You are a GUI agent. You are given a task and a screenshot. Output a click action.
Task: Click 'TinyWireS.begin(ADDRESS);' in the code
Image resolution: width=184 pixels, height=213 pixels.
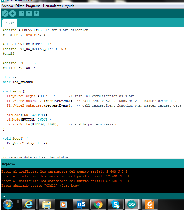click(x=31, y=96)
